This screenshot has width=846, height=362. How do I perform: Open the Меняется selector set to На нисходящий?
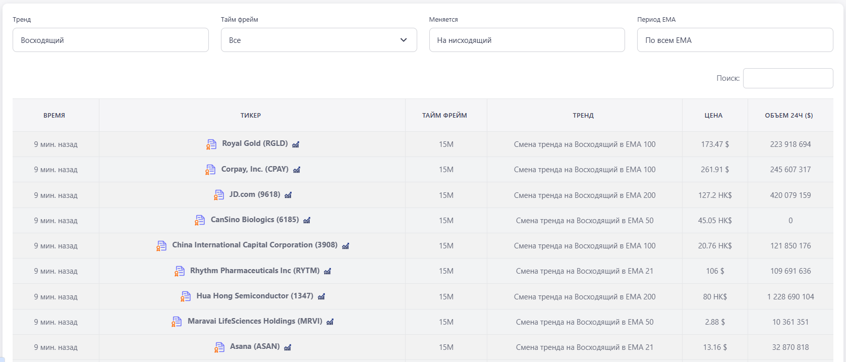click(x=527, y=40)
